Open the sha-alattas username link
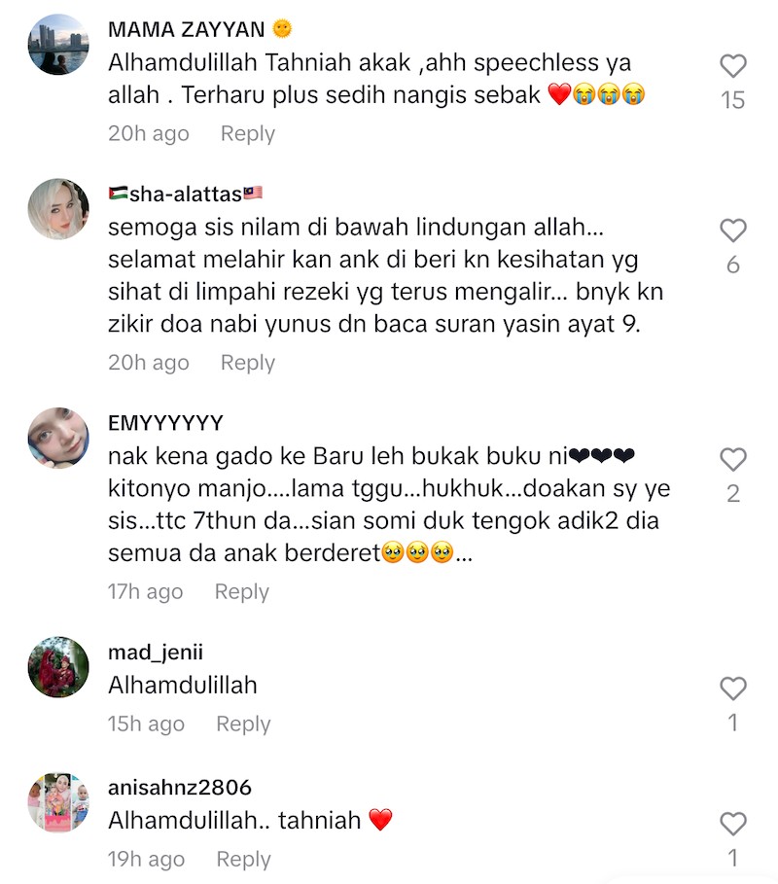The height and width of the screenshot is (884, 778). [x=186, y=194]
